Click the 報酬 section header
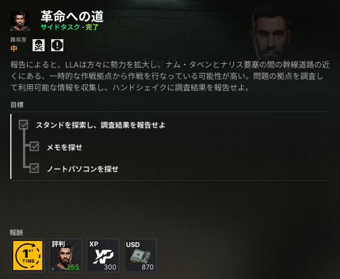 [x=16, y=233]
